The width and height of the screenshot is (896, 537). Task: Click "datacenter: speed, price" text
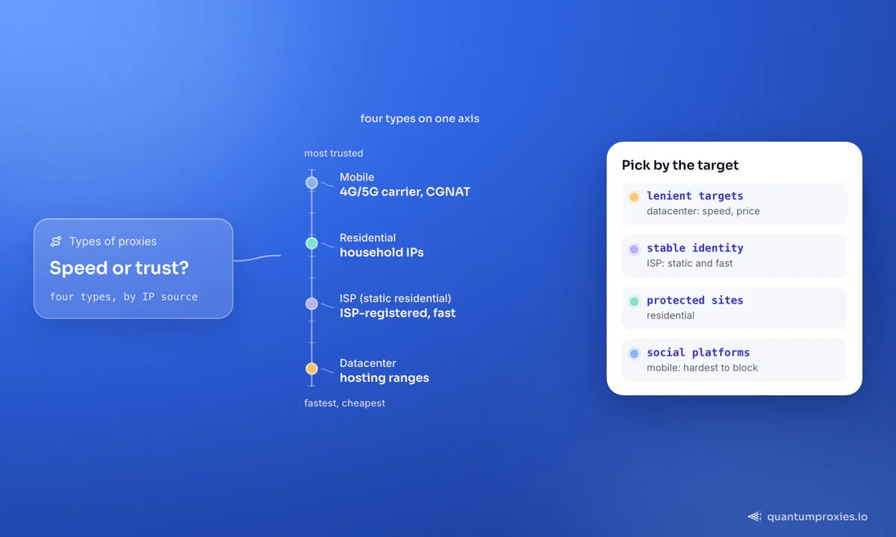click(703, 211)
